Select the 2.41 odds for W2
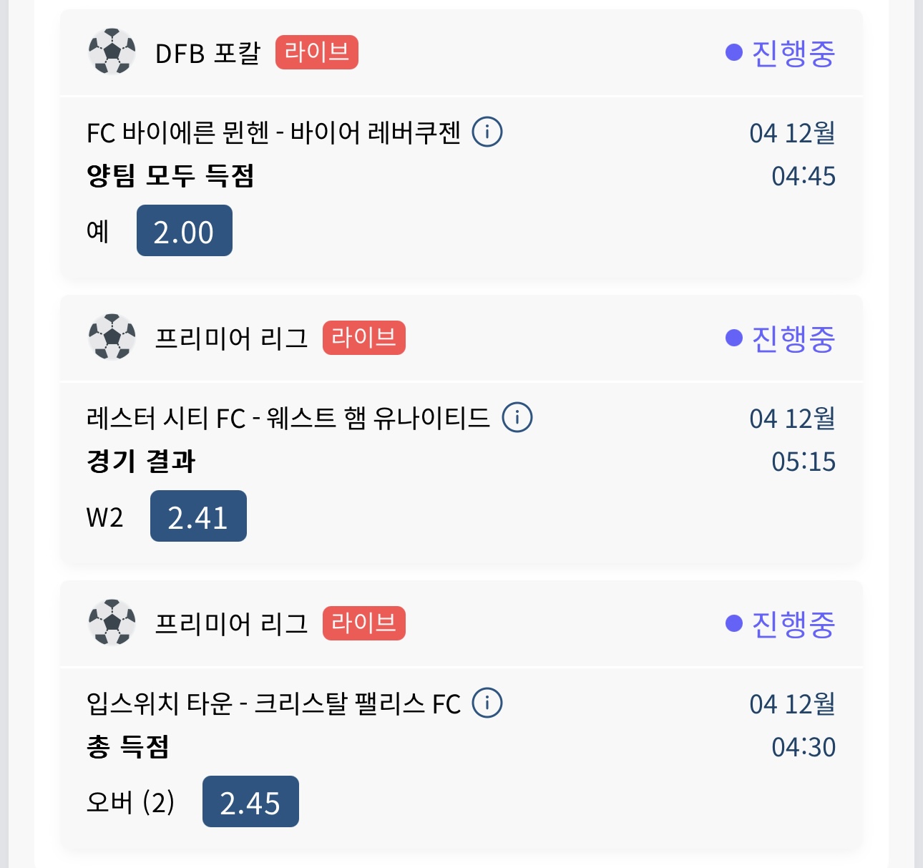Screen dimensions: 923x868 [x=198, y=517]
